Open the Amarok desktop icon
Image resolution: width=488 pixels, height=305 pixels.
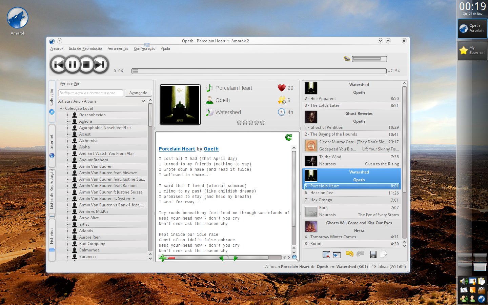point(18,21)
